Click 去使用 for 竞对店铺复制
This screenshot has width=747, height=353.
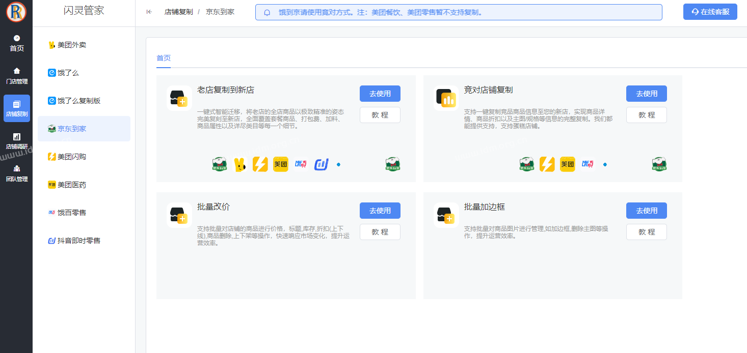tap(647, 94)
